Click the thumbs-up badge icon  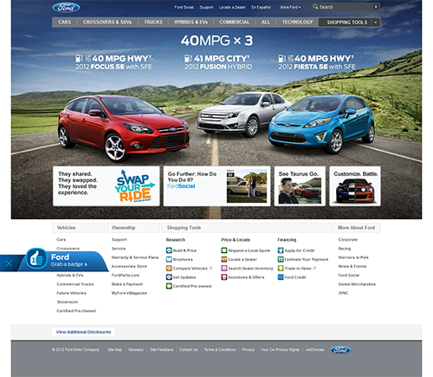pos(36,258)
